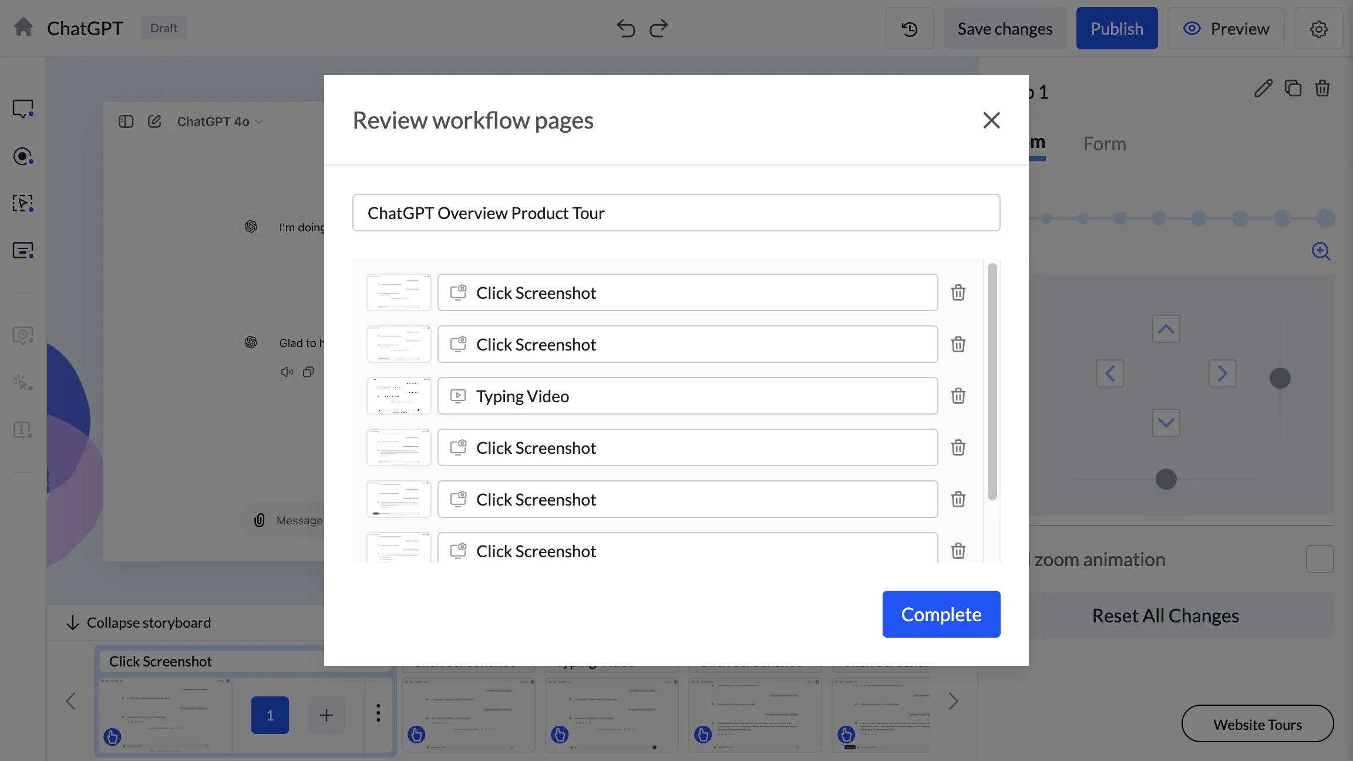Go to the home icon
The image size is (1353, 761).
click(23, 27)
